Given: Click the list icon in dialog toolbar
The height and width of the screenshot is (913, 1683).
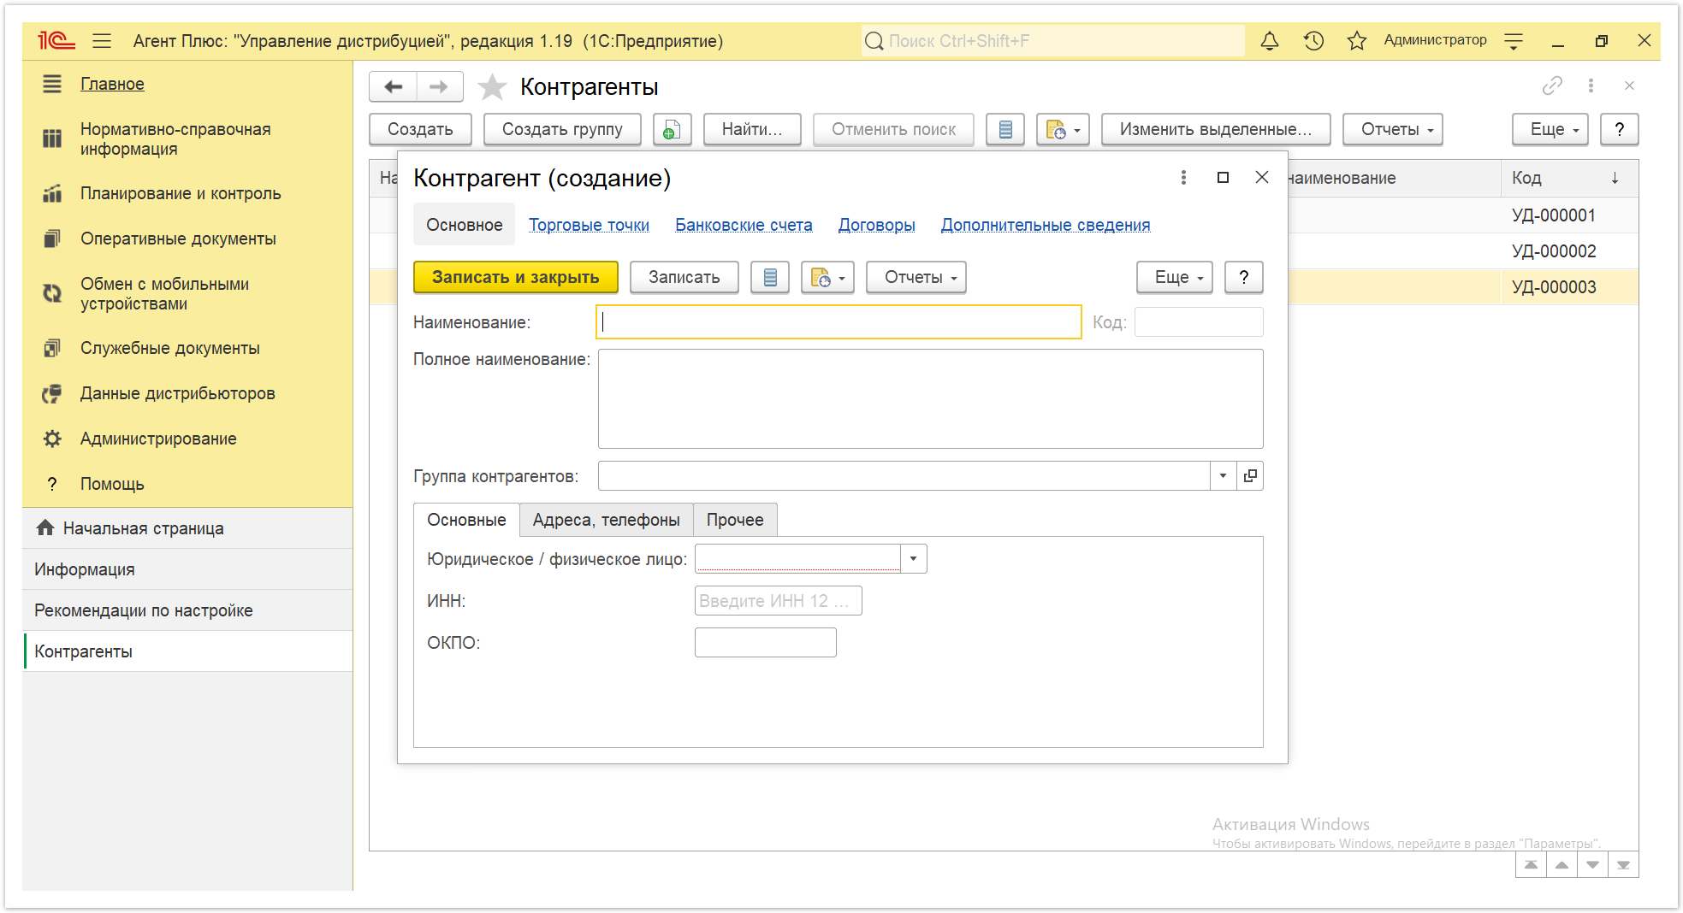Looking at the screenshot, I should 770,277.
